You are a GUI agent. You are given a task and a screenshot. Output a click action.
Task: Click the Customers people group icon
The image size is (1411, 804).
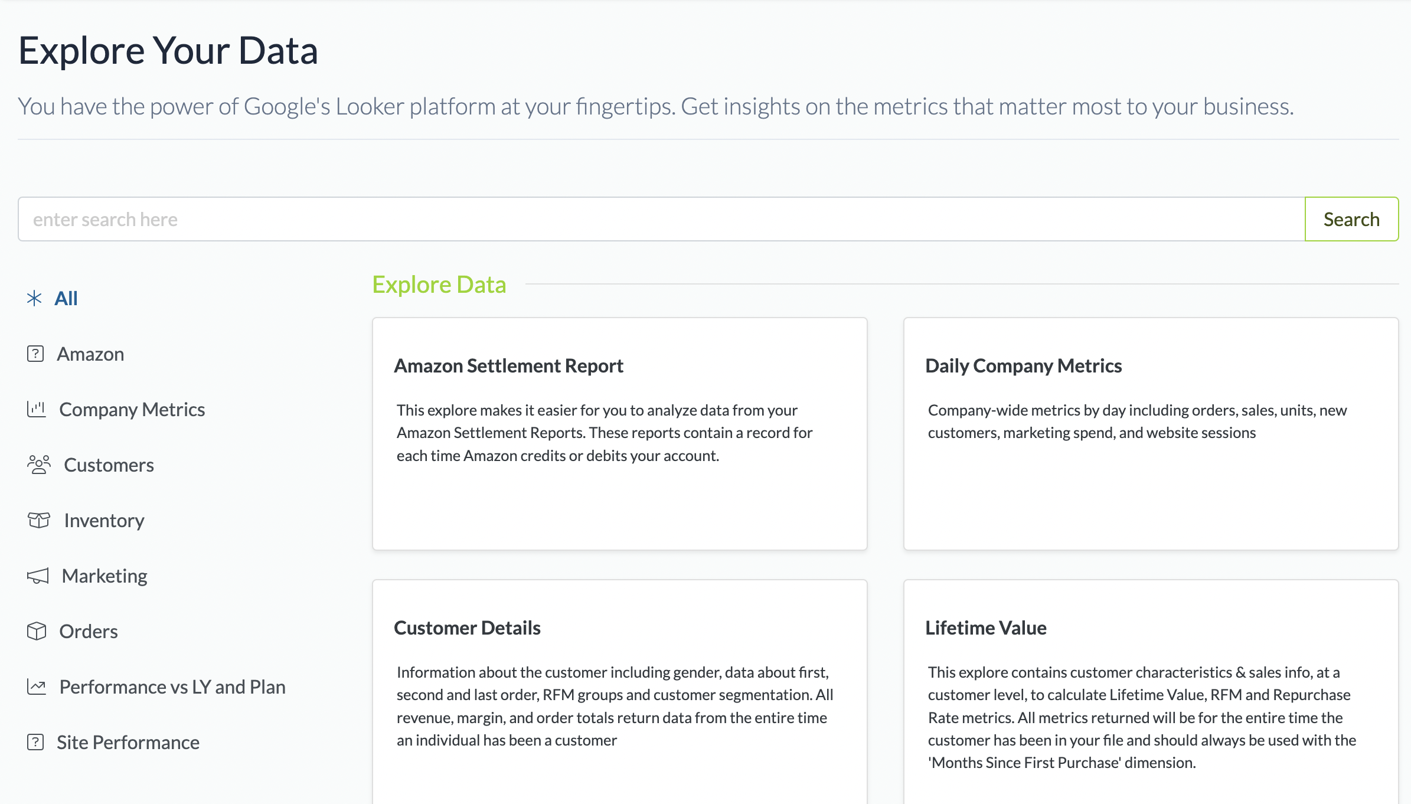(x=39, y=465)
